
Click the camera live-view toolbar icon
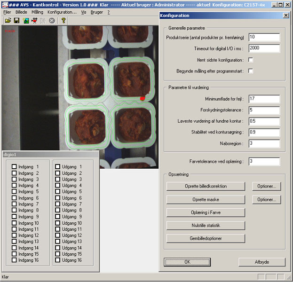[34, 21]
